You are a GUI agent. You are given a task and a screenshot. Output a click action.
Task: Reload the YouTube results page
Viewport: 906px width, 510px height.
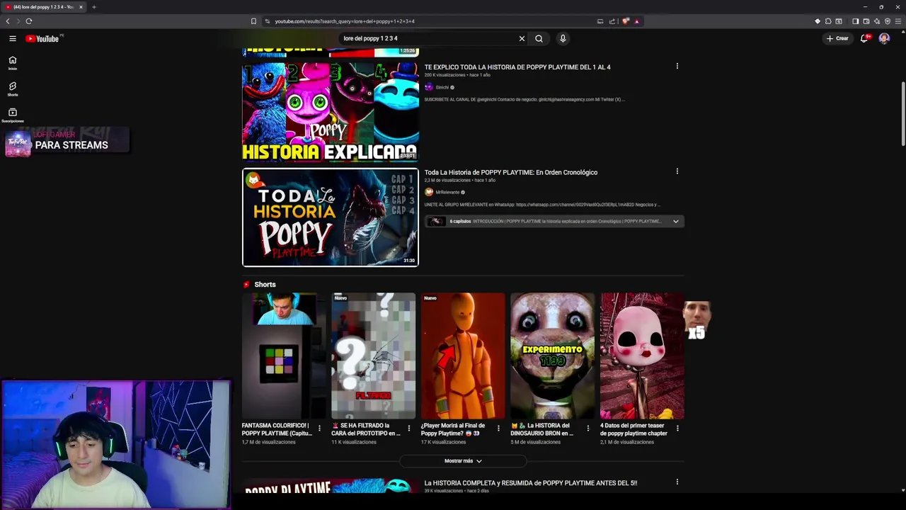pyautogui.click(x=29, y=21)
